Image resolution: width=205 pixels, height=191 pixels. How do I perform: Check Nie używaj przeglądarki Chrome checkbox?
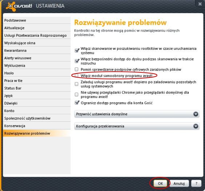pyautogui.click(x=76, y=95)
